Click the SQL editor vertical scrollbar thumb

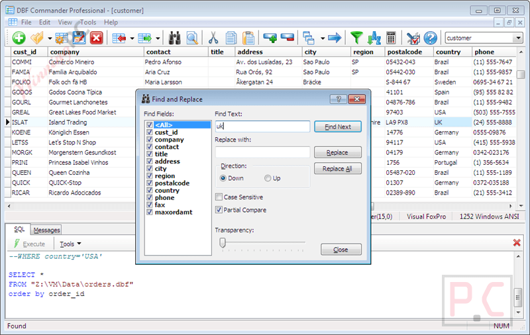pyautogui.click(x=518, y=297)
